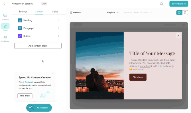
Task: Switch to desktop preview
Action: pos(179,12)
